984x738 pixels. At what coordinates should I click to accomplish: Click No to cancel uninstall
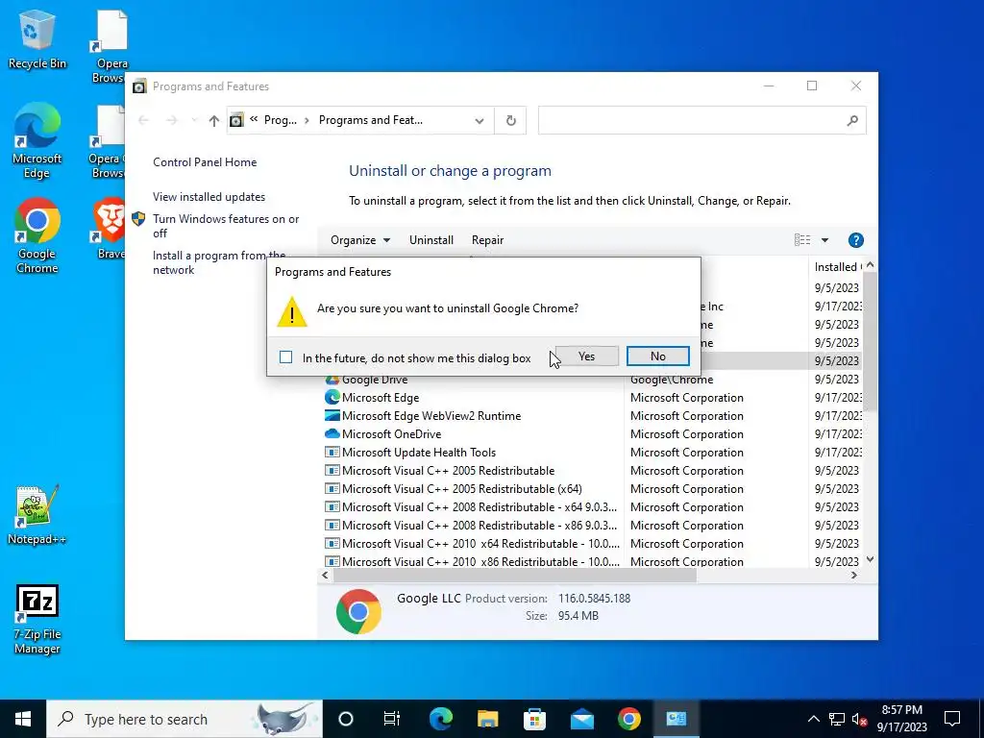point(657,357)
